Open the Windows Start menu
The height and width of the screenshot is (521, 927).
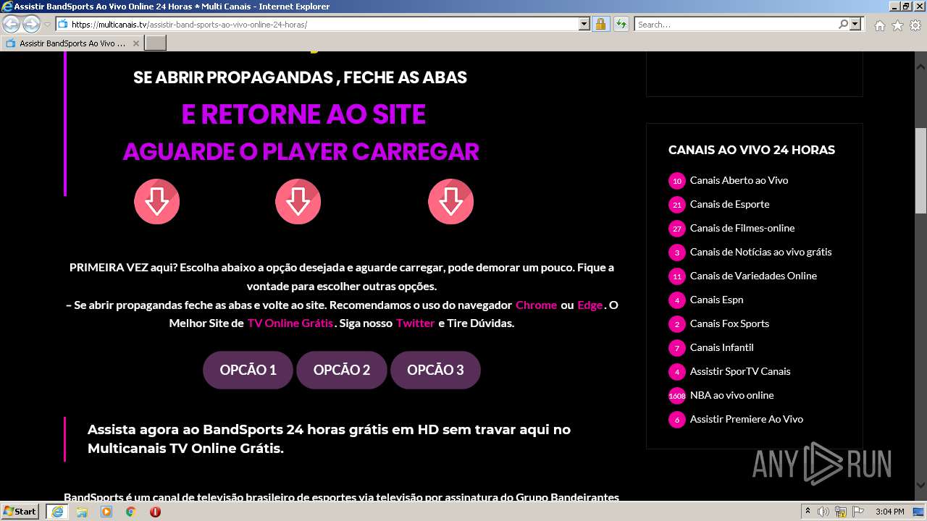pyautogui.click(x=20, y=511)
